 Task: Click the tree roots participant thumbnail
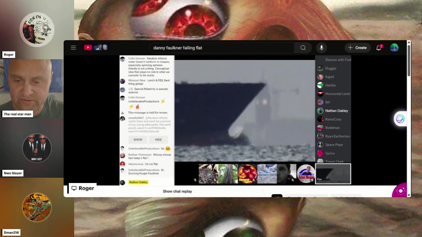tap(228, 173)
